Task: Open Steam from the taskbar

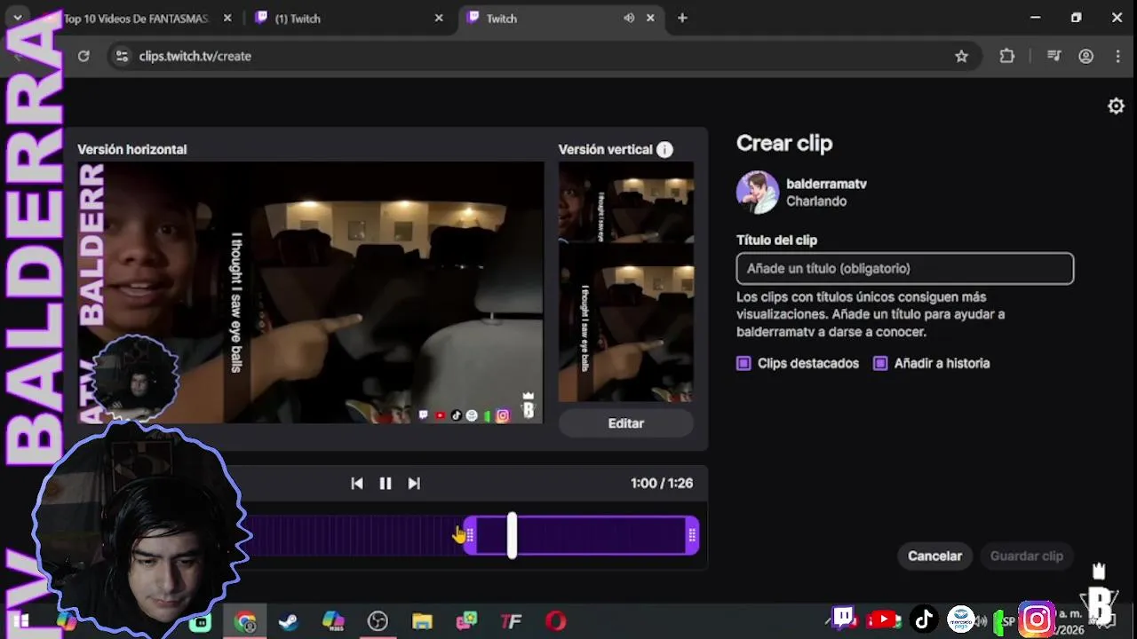Action: click(289, 621)
